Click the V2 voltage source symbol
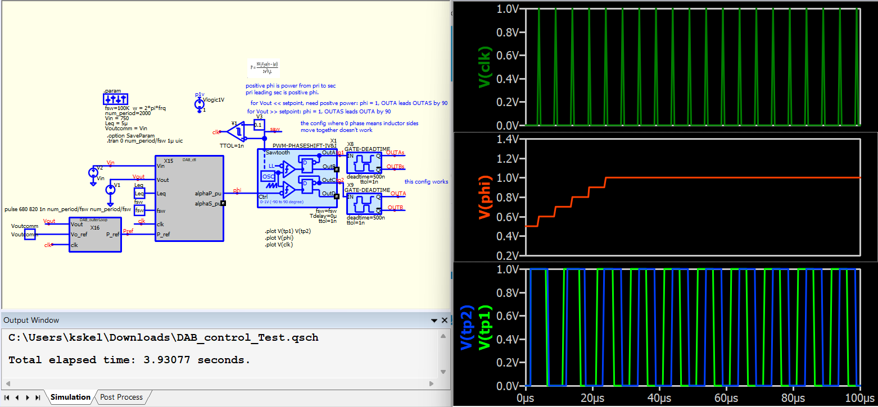The height and width of the screenshot is (407, 878). [x=93, y=172]
